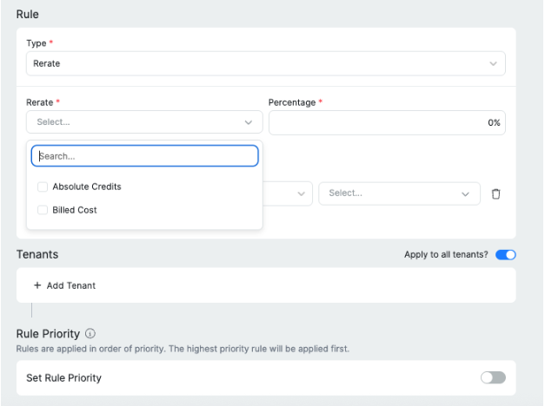Viewport: 545px width, 406px height.
Task: Focus the Search field in dropdown
Action: point(144,156)
